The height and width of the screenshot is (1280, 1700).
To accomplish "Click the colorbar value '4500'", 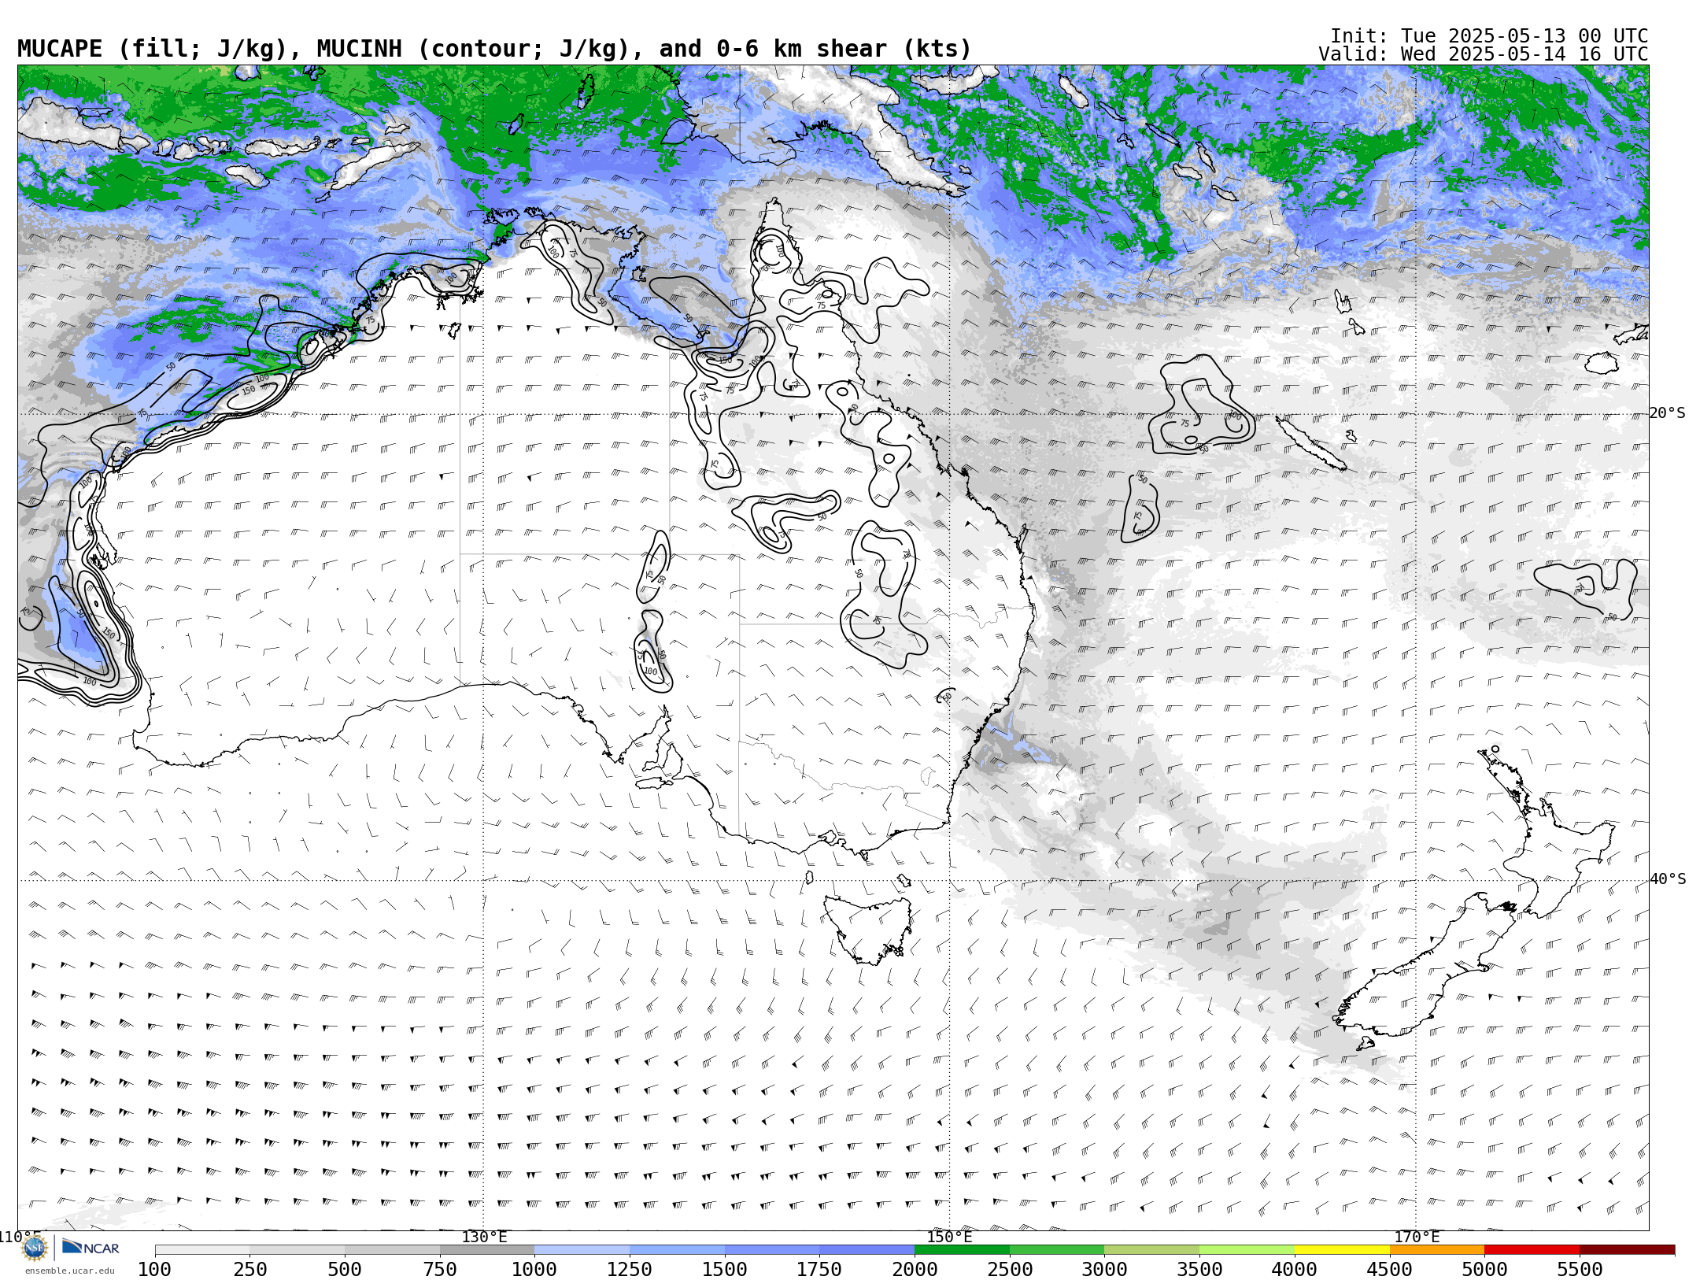I will 1390,1270.
